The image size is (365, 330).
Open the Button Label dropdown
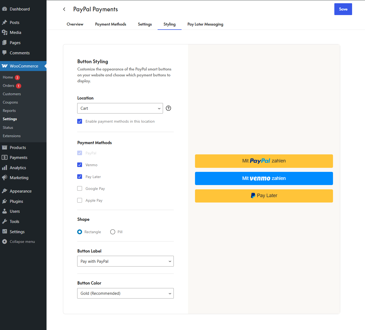pyautogui.click(x=125, y=261)
